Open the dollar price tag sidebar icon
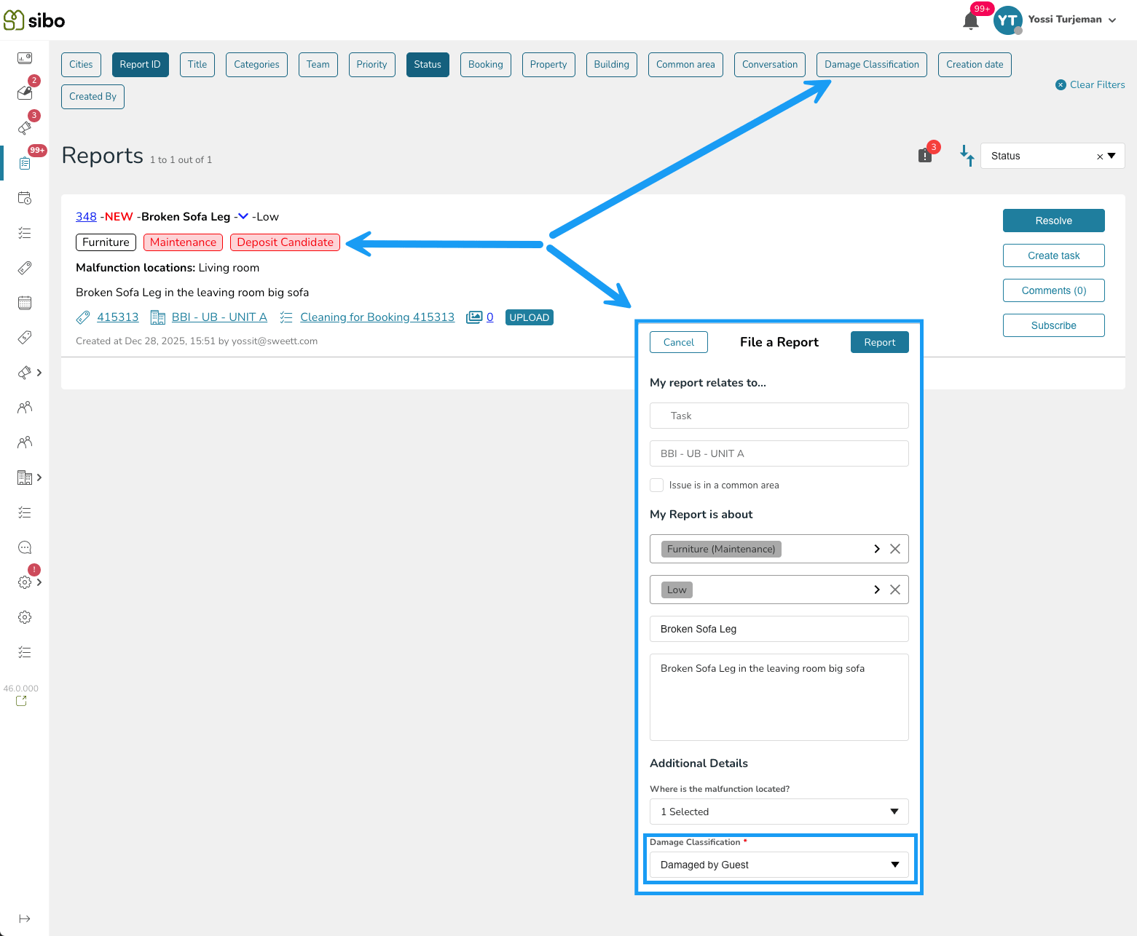 25,338
